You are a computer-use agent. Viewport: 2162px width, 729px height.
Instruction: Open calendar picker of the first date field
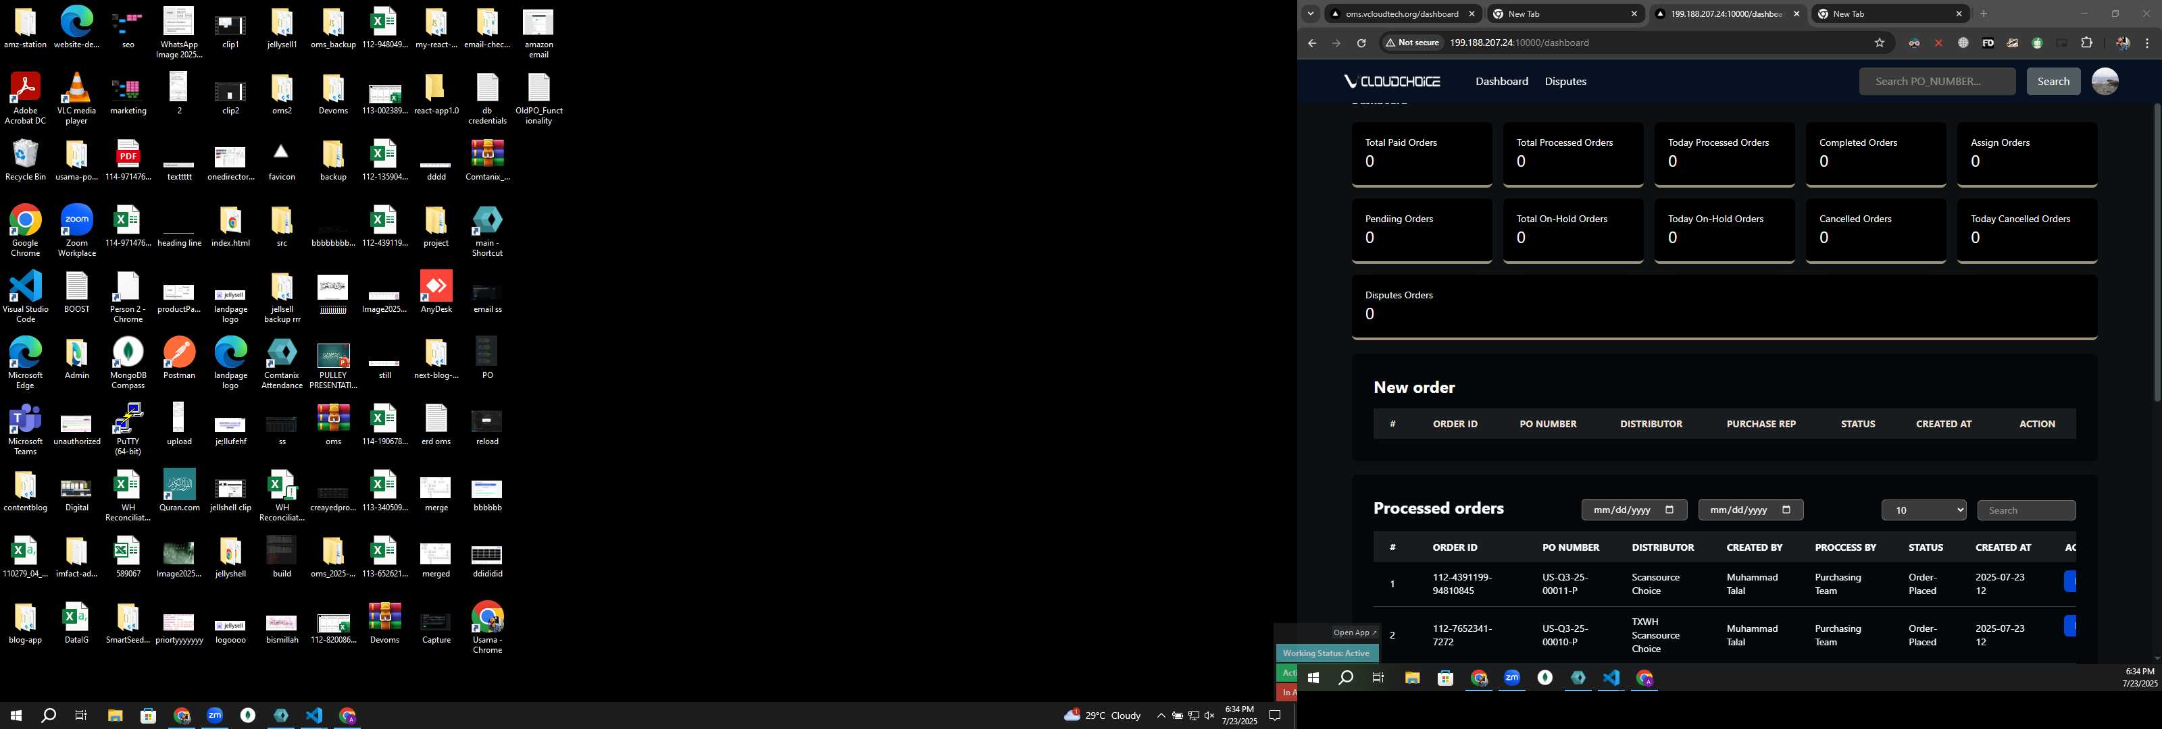1669,510
